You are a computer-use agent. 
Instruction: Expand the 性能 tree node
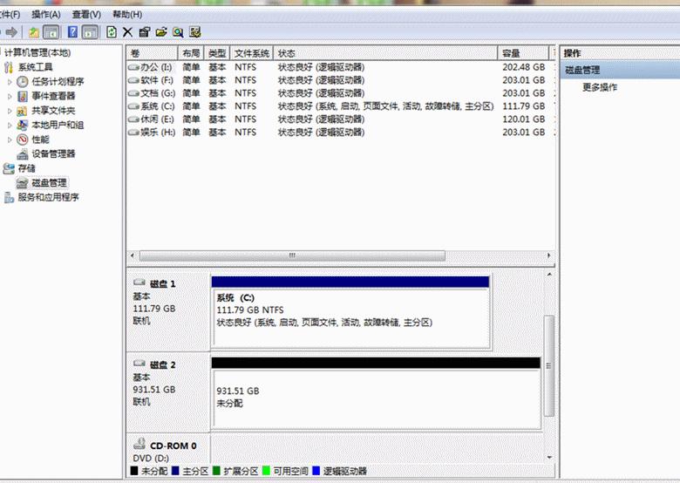[x=10, y=139]
